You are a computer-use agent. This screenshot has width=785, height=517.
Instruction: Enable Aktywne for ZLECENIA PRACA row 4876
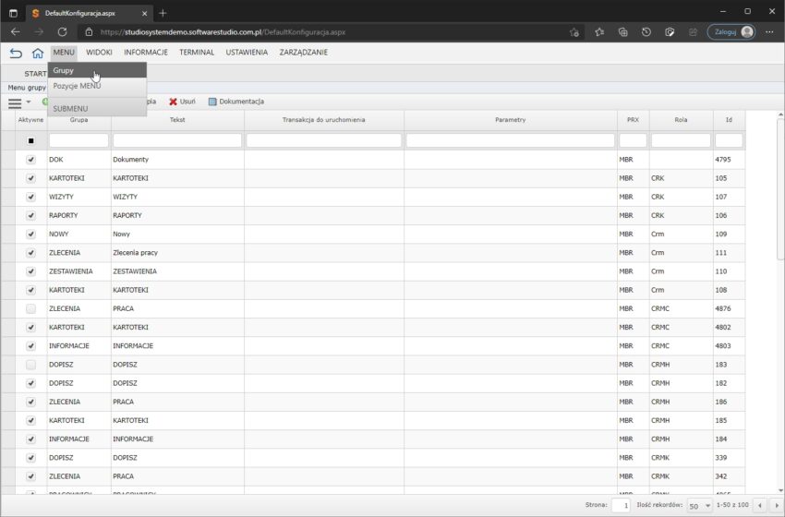[30, 308]
